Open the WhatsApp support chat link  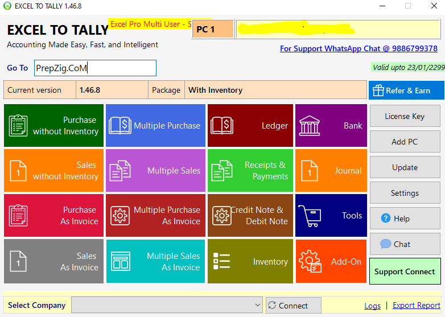tap(359, 48)
